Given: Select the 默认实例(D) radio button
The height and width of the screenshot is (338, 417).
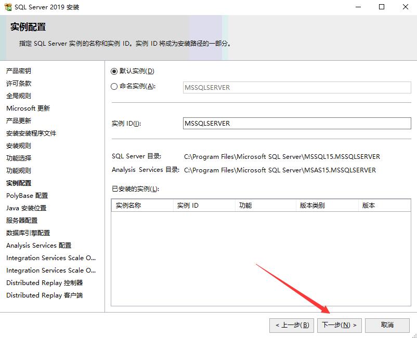Looking at the screenshot, I should tap(114, 72).
